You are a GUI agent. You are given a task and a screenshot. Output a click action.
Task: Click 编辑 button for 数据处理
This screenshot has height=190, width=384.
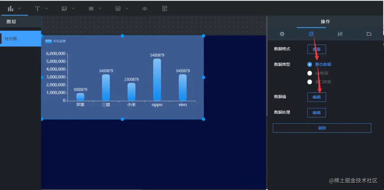point(317,112)
